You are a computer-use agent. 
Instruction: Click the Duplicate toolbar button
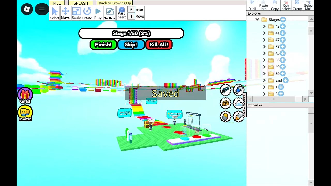coord(252,6)
